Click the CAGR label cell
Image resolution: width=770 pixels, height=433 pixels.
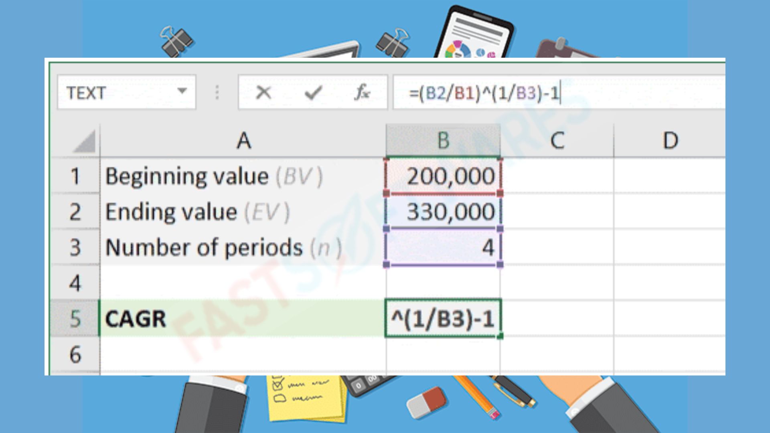243,318
